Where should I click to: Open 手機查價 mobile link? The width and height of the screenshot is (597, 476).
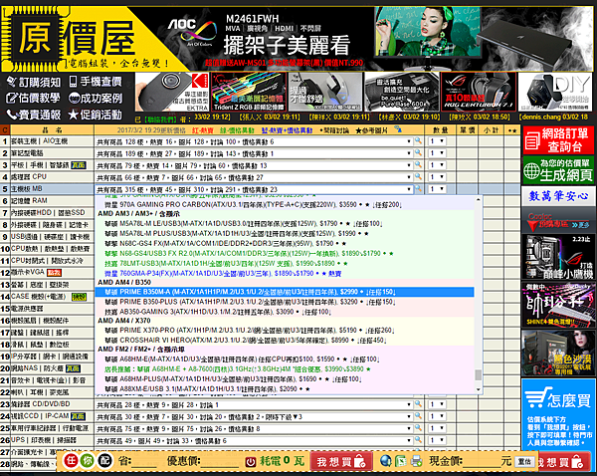[96, 82]
